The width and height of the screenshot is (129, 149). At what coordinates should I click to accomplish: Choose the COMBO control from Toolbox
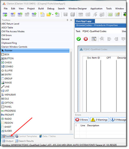pos(7,66)
